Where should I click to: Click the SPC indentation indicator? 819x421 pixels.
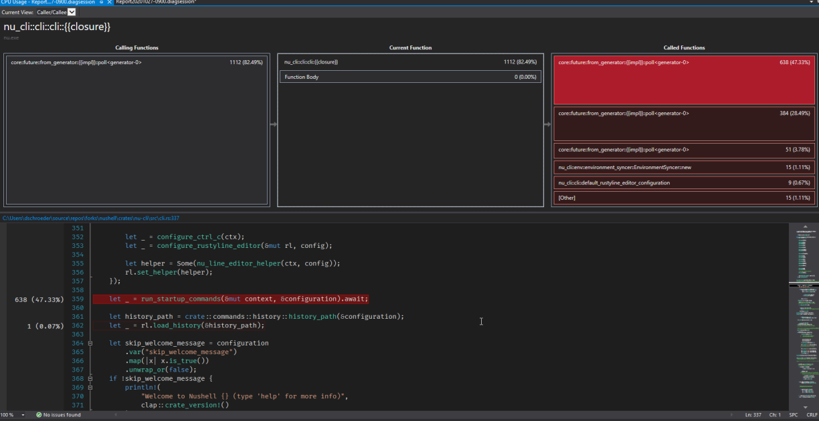pos(794,415)
